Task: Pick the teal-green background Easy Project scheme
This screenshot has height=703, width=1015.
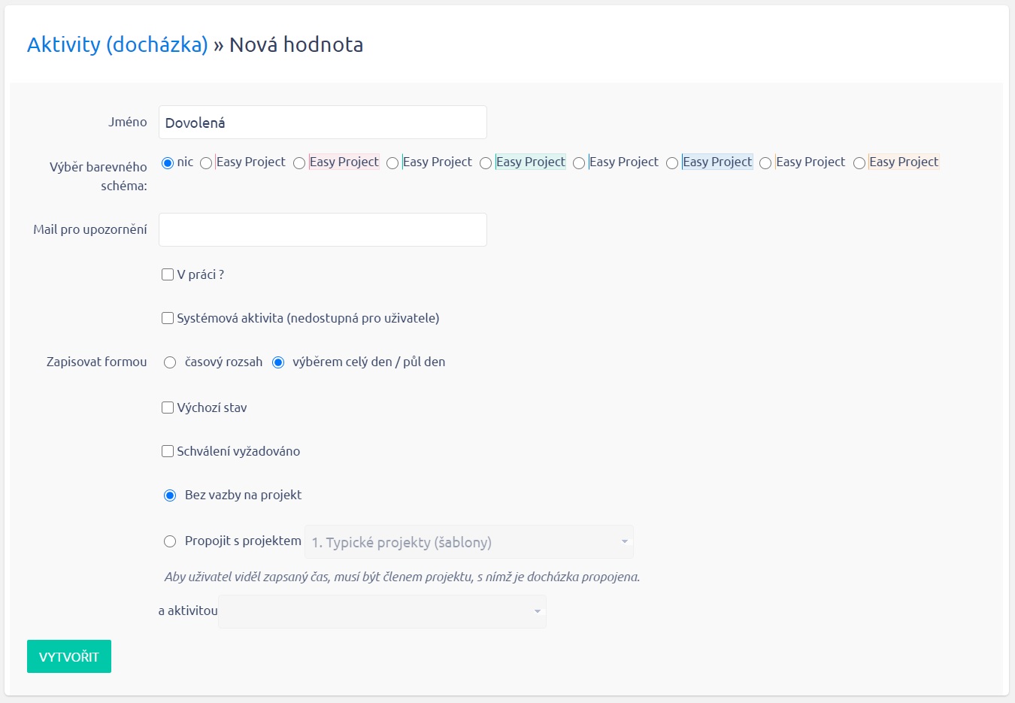Action: (x=486, y=163)
